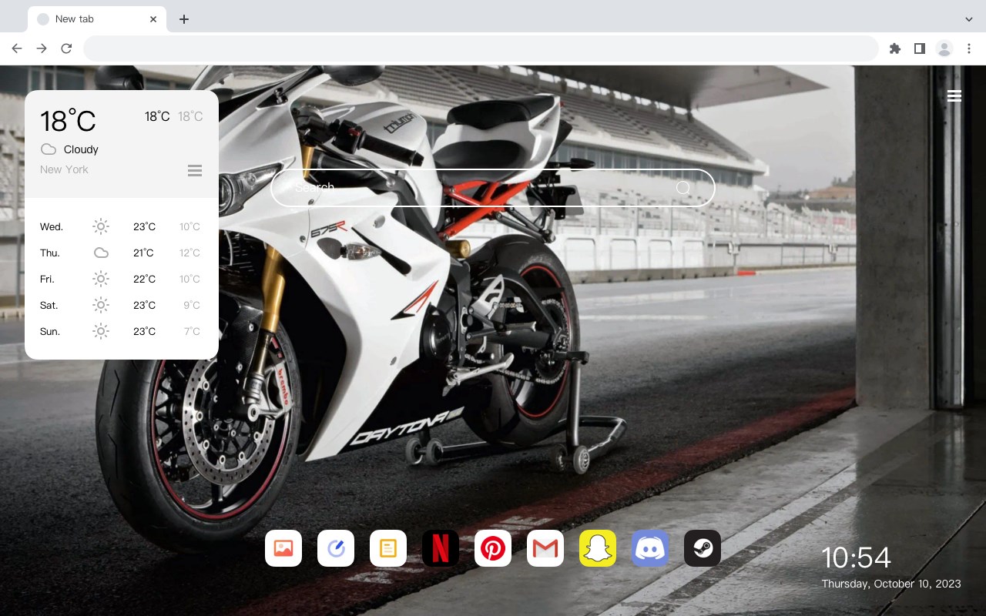The image size is (986, 616).
Task: Open Discord shortcut icon
Action: [x=650, y=548]
